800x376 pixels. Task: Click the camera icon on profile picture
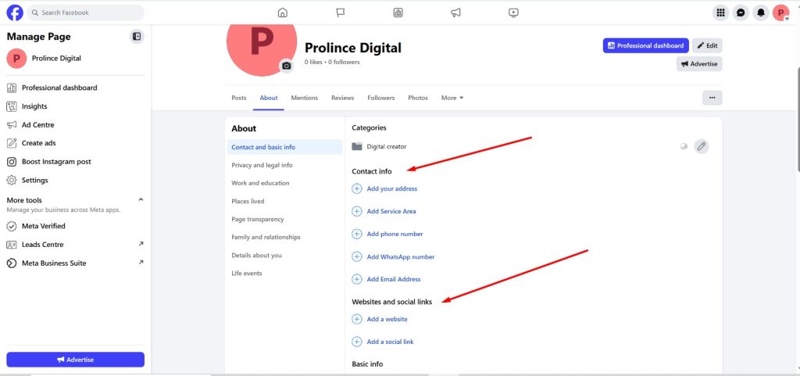coord(286,66)
